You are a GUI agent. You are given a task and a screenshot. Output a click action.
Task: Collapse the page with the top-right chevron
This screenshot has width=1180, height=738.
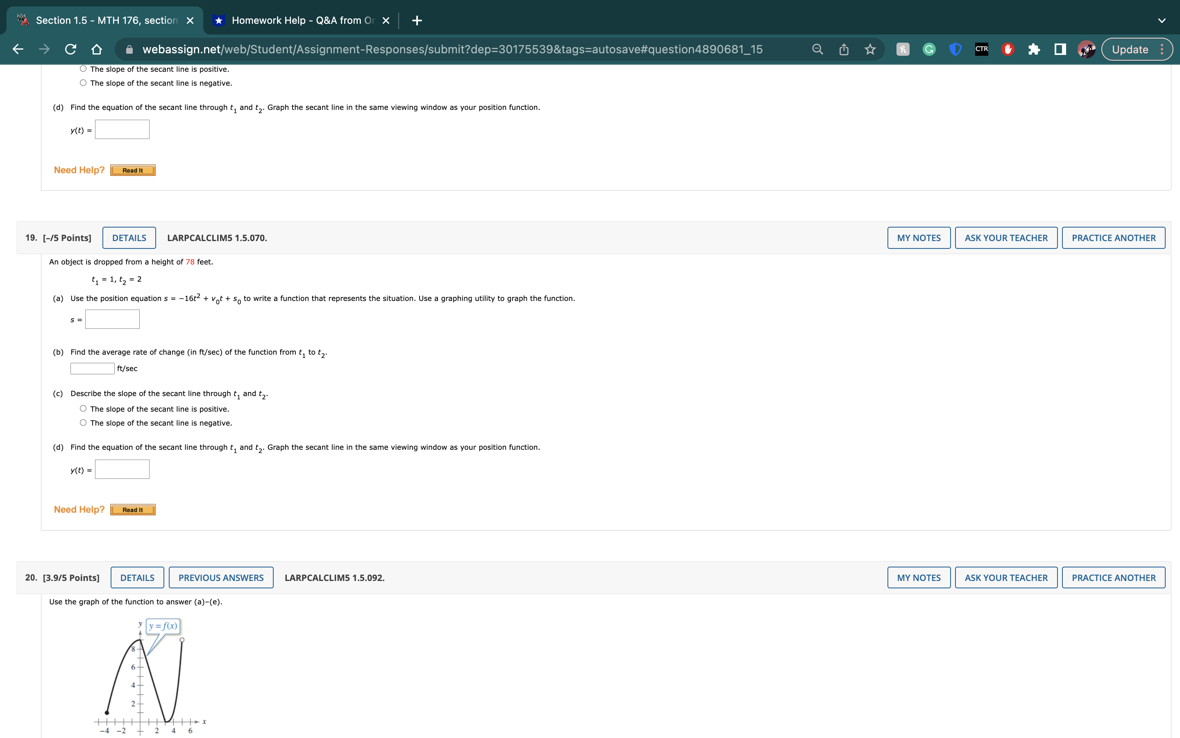[1162, 20]
